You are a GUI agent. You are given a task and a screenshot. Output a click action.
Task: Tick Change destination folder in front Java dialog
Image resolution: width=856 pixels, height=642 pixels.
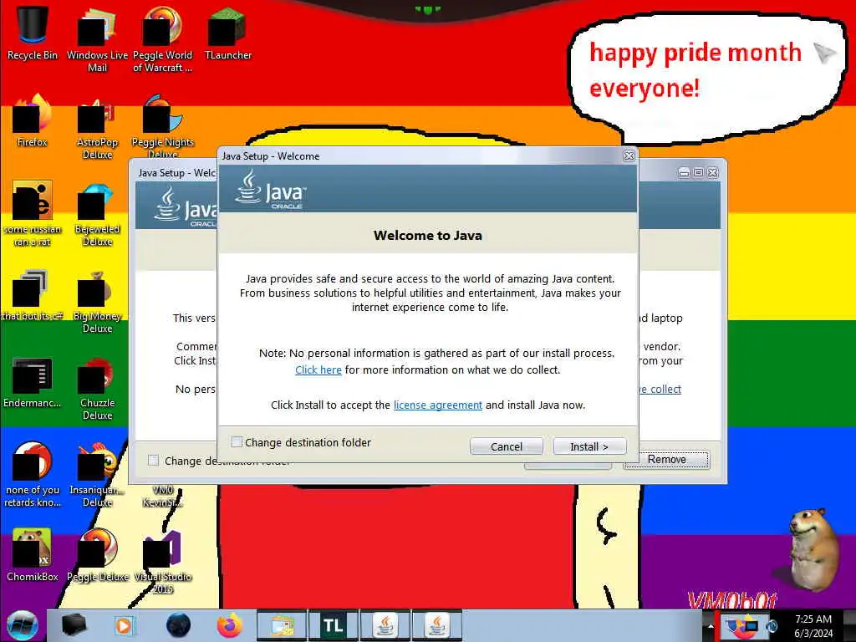(x=237, y=442)
